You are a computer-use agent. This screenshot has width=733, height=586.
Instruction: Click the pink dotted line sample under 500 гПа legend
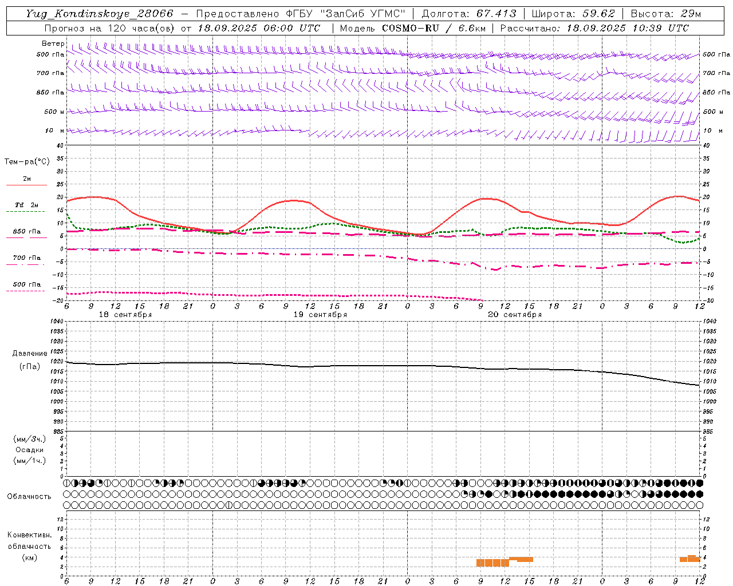(25, 291)
